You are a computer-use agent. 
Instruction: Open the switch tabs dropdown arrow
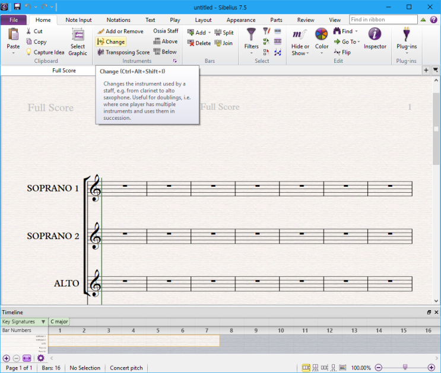point(436,70)
